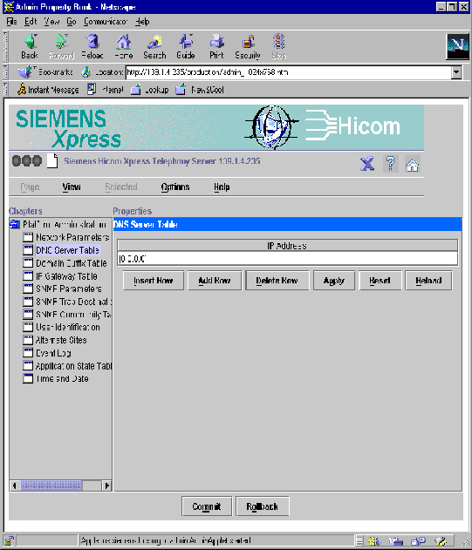This screenshot has width=472, height=550.
Task: Open the Security toolbar icon
Action: click(248, 42)
